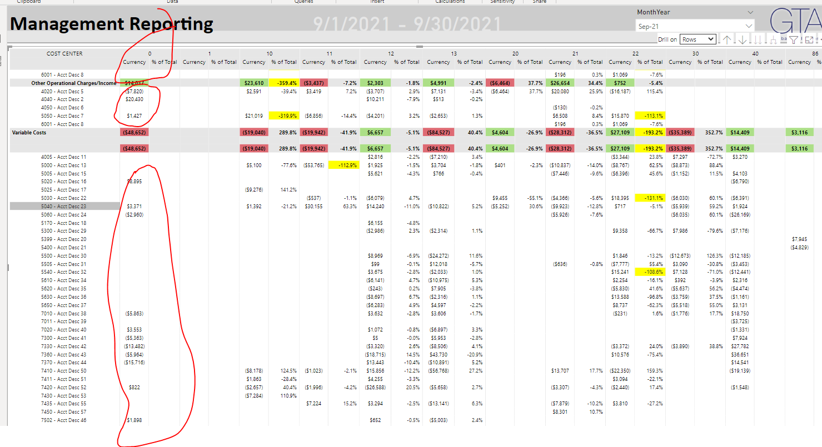Select row 4020 - Acct Desc 5
822x447 pixels.
click(x=62, y=91)
